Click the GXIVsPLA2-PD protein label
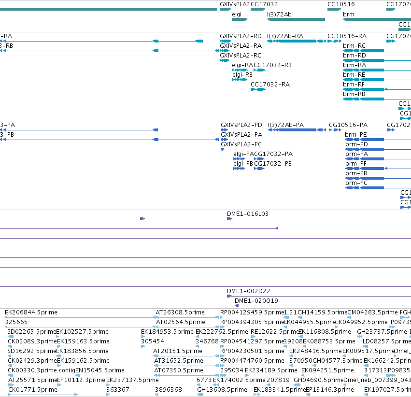The height and width of the screenshot is (397, 411). pos(241,125)
